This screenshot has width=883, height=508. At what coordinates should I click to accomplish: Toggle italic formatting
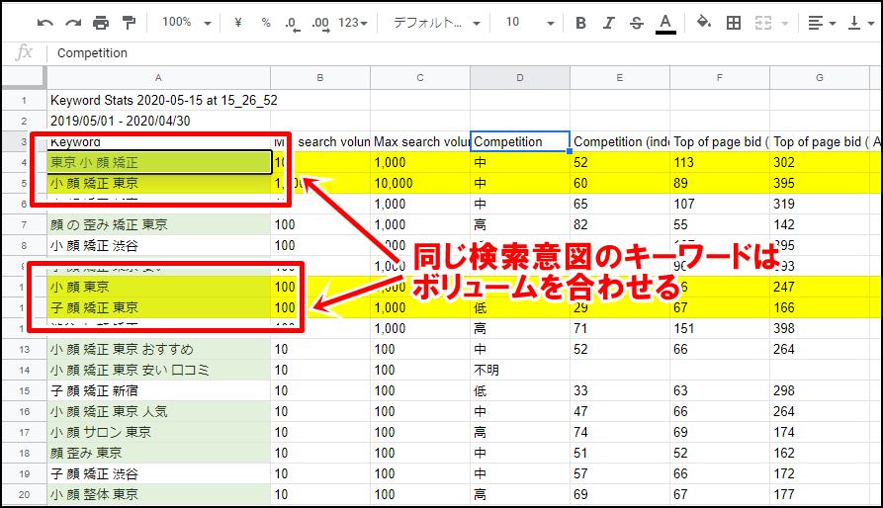click(609, 23)
